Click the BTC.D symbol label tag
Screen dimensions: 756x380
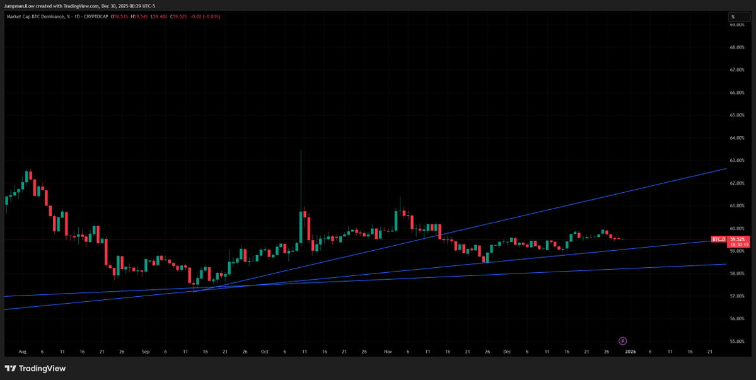pyautogui.click(x=719, y=239)
